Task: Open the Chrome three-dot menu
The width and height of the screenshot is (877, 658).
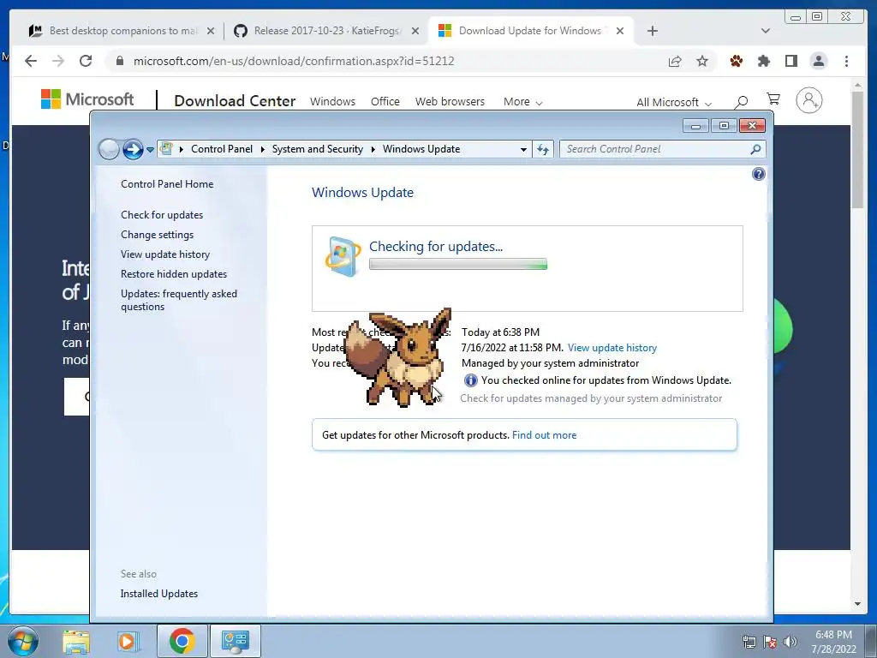Action: point(846,61)
